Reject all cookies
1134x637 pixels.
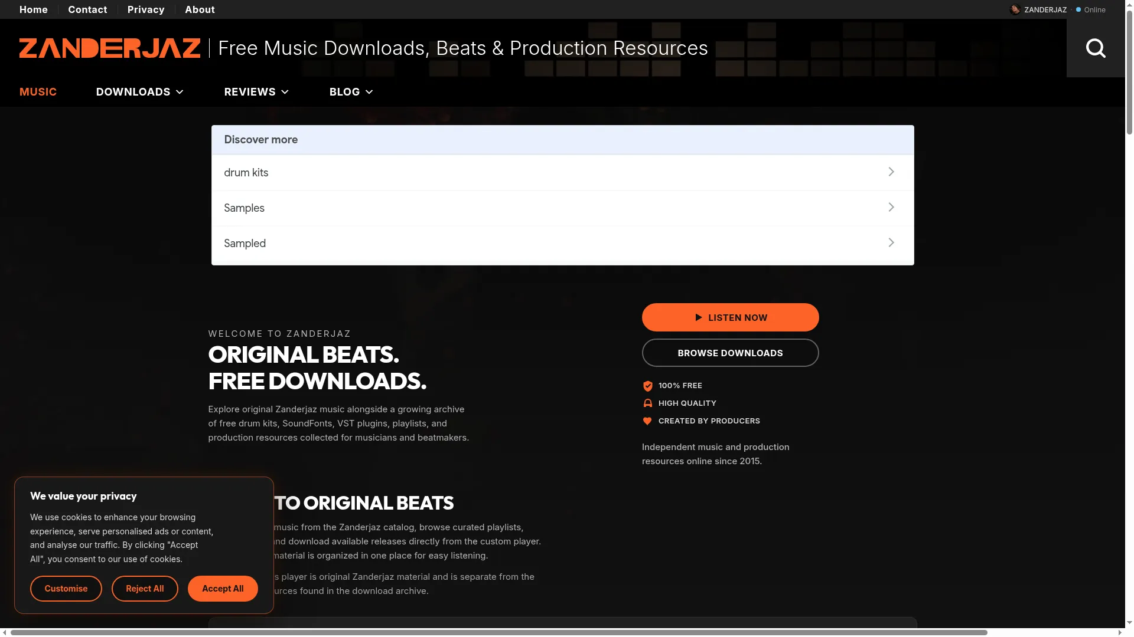tap(145, 589)
